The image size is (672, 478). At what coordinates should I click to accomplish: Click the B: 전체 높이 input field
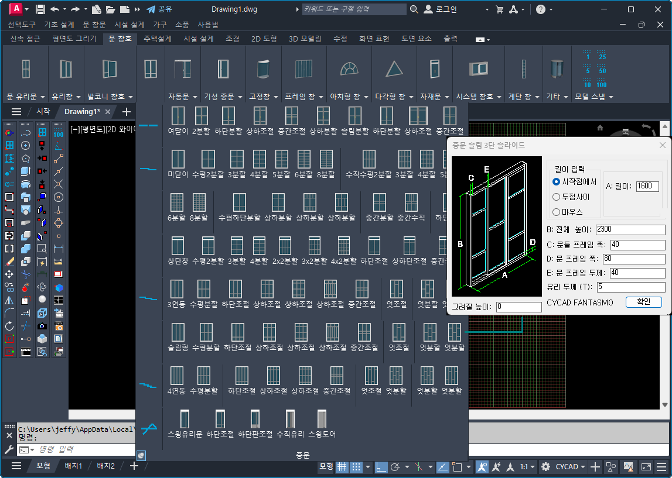pos(630,229)
